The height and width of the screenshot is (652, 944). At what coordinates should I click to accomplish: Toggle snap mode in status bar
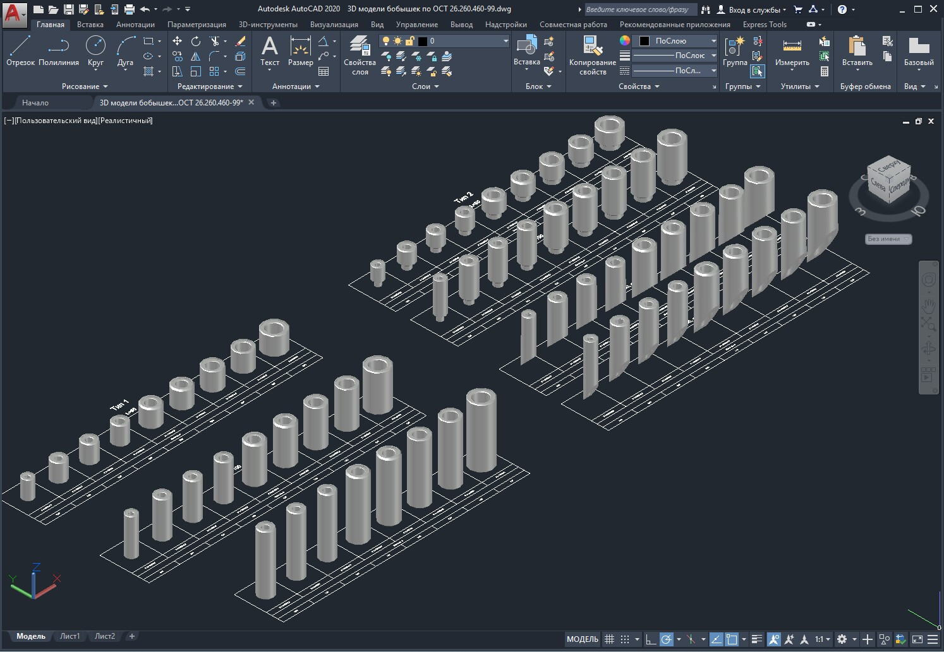[x=625, y=639]
